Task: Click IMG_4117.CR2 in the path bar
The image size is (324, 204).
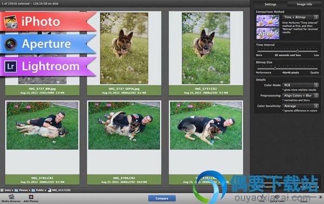Action: click(59, 190)
